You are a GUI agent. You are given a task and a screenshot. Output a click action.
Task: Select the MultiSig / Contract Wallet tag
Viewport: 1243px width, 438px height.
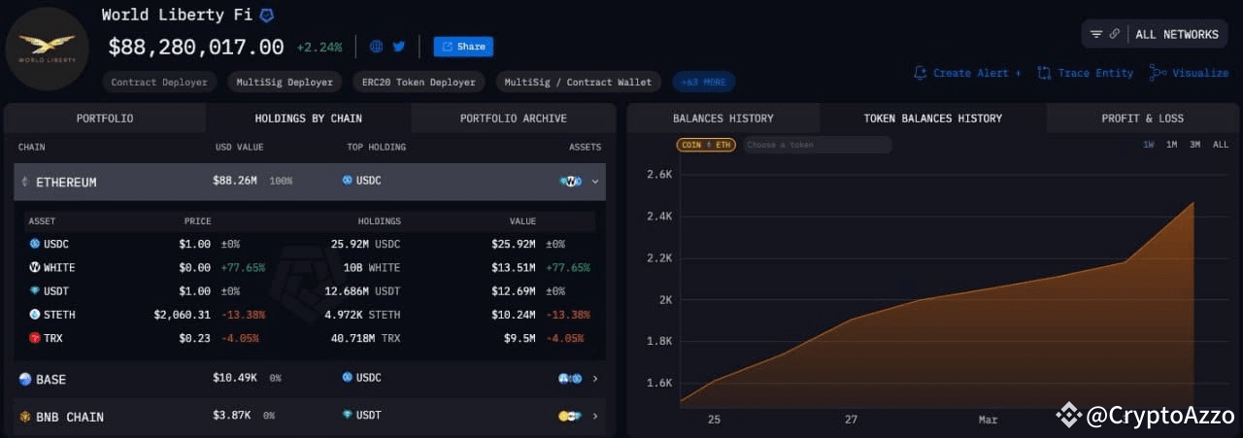[579, 82]
